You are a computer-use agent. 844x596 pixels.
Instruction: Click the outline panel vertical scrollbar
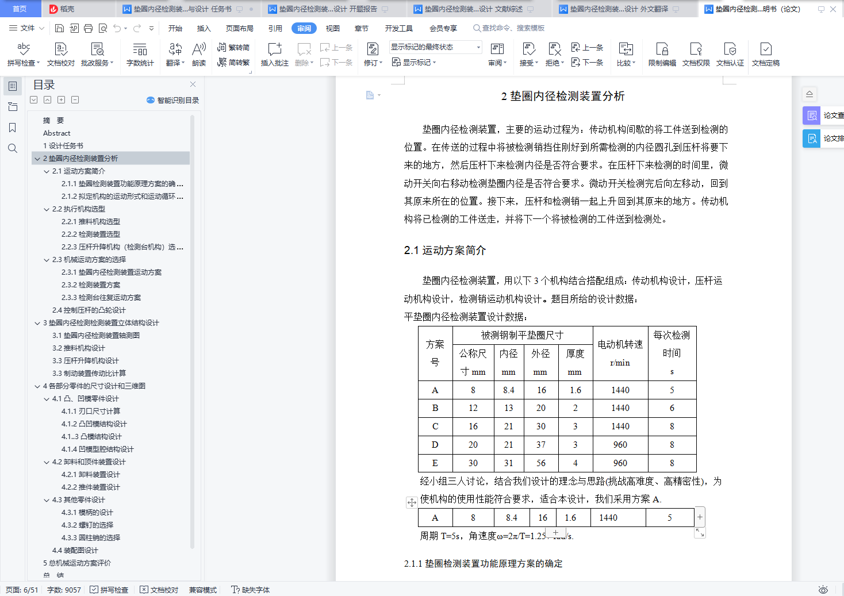(193, 331)
